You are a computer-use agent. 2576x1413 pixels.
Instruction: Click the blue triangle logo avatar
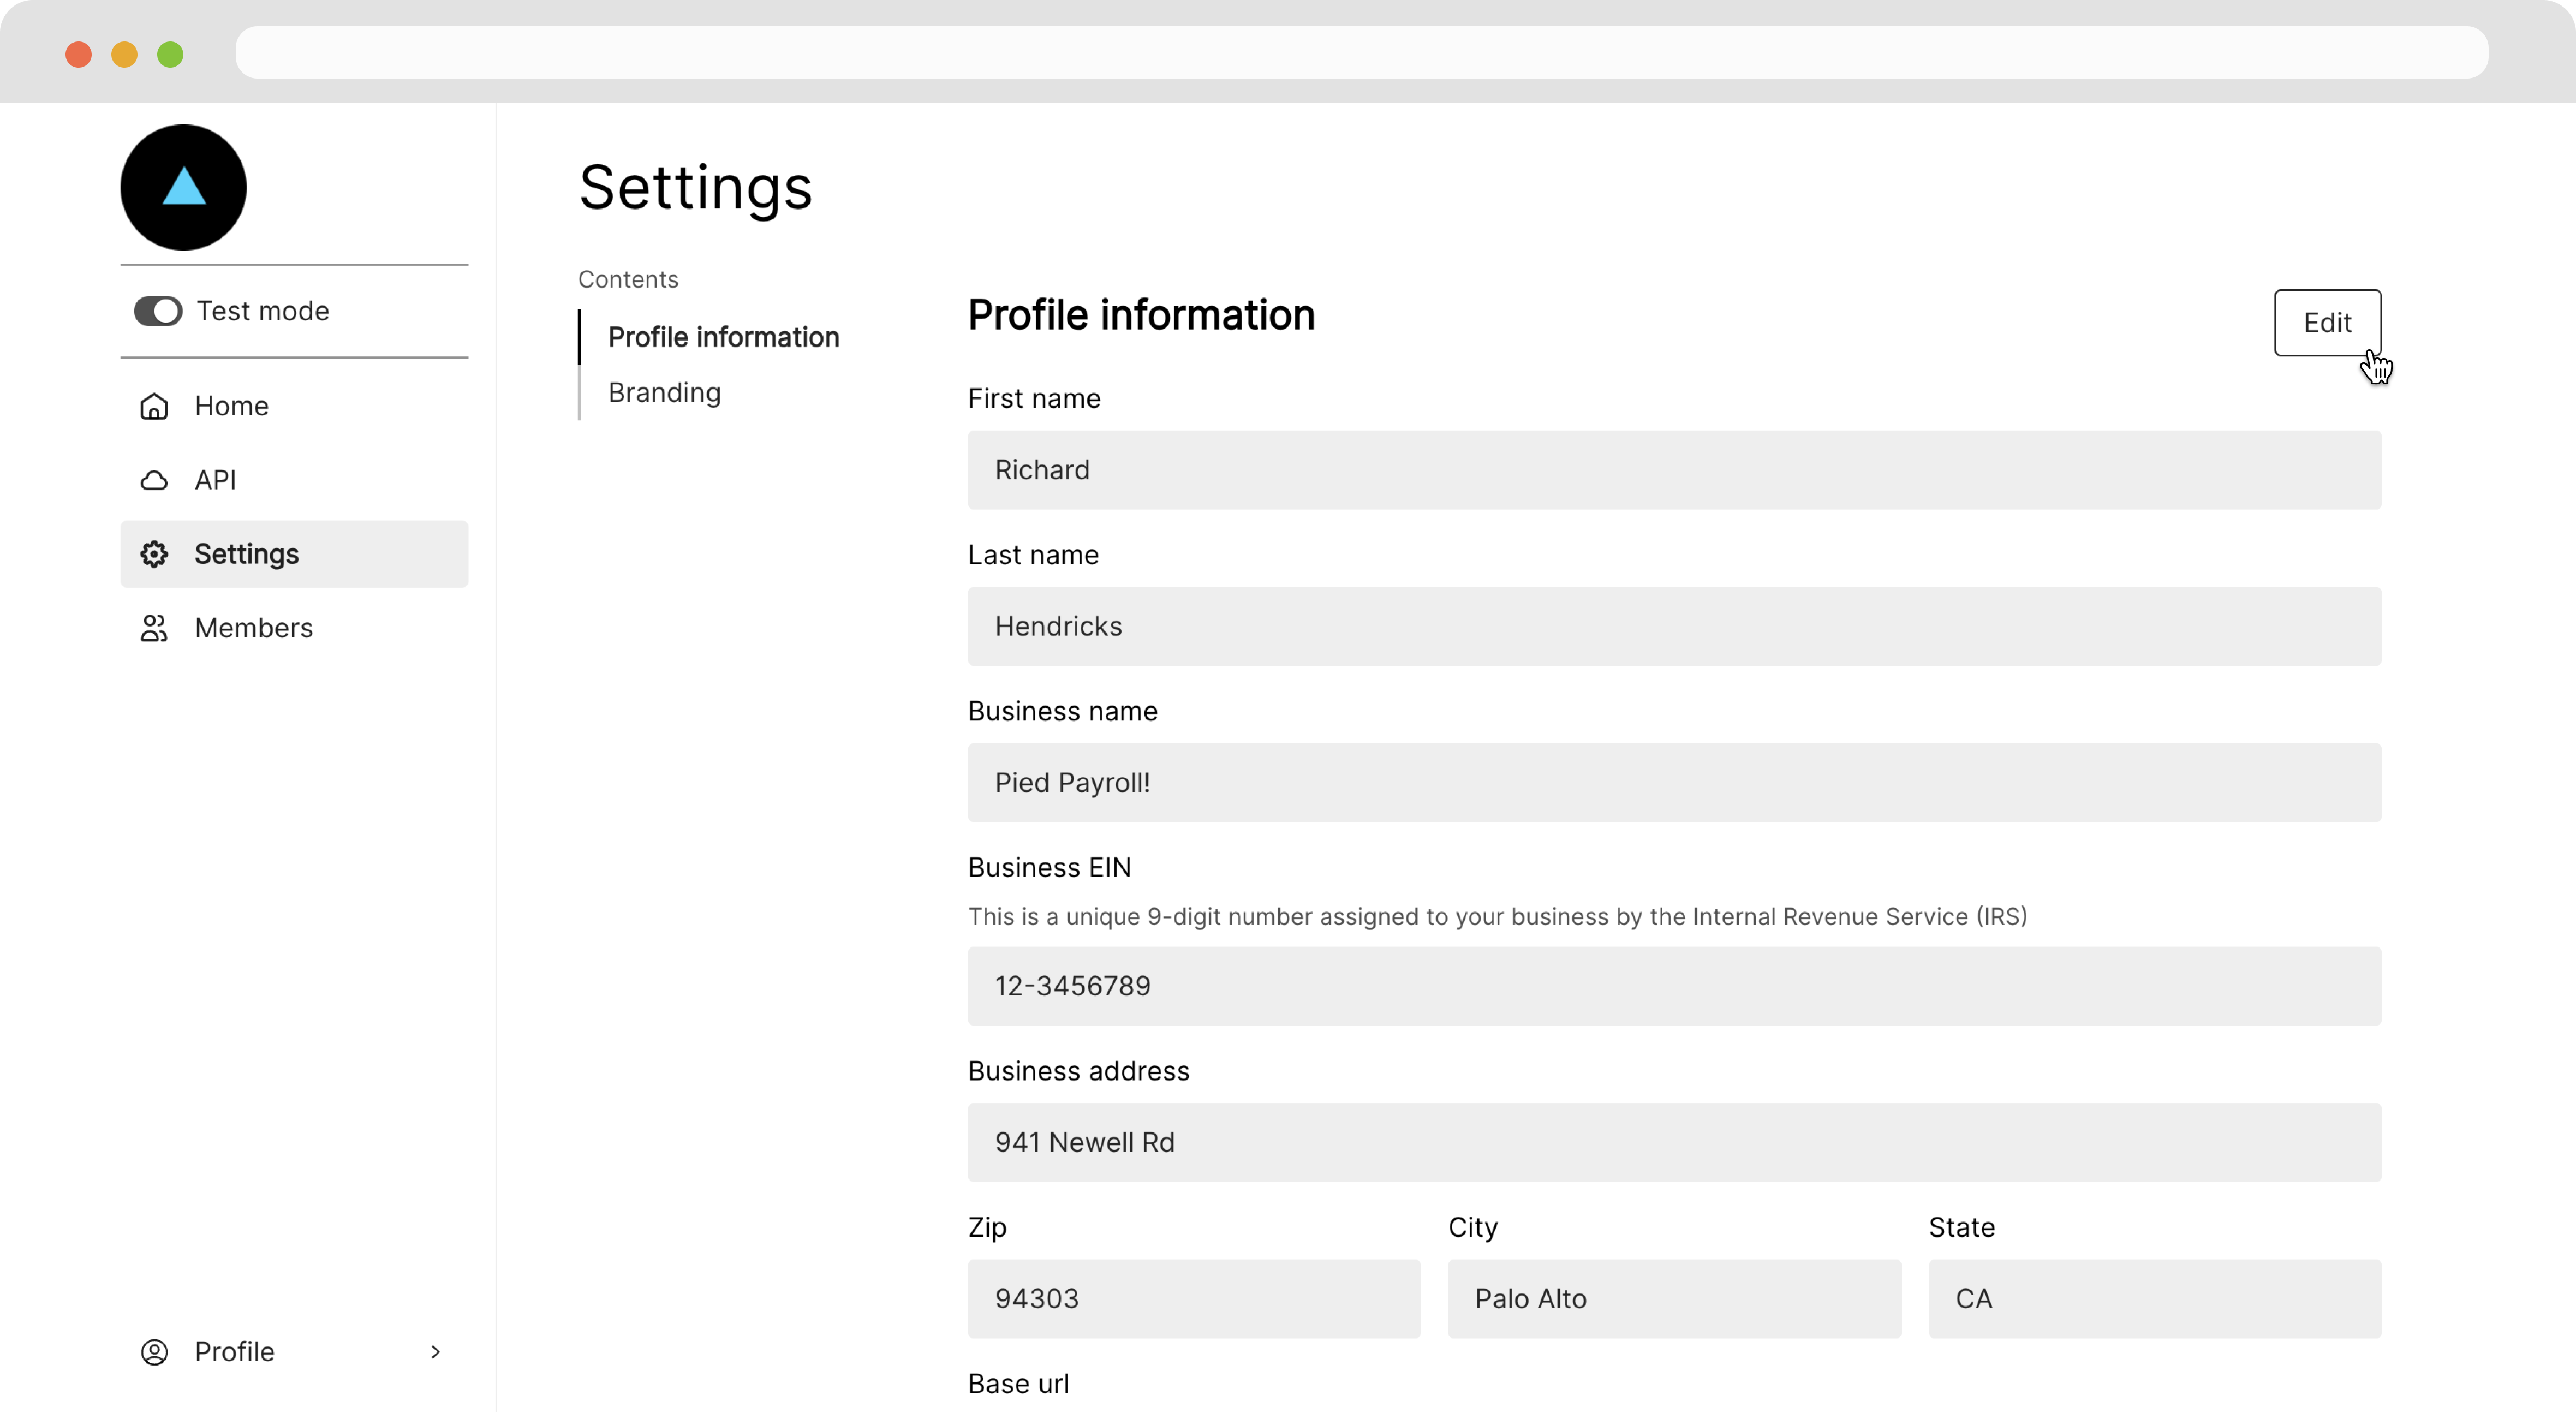tap(183, 187)
